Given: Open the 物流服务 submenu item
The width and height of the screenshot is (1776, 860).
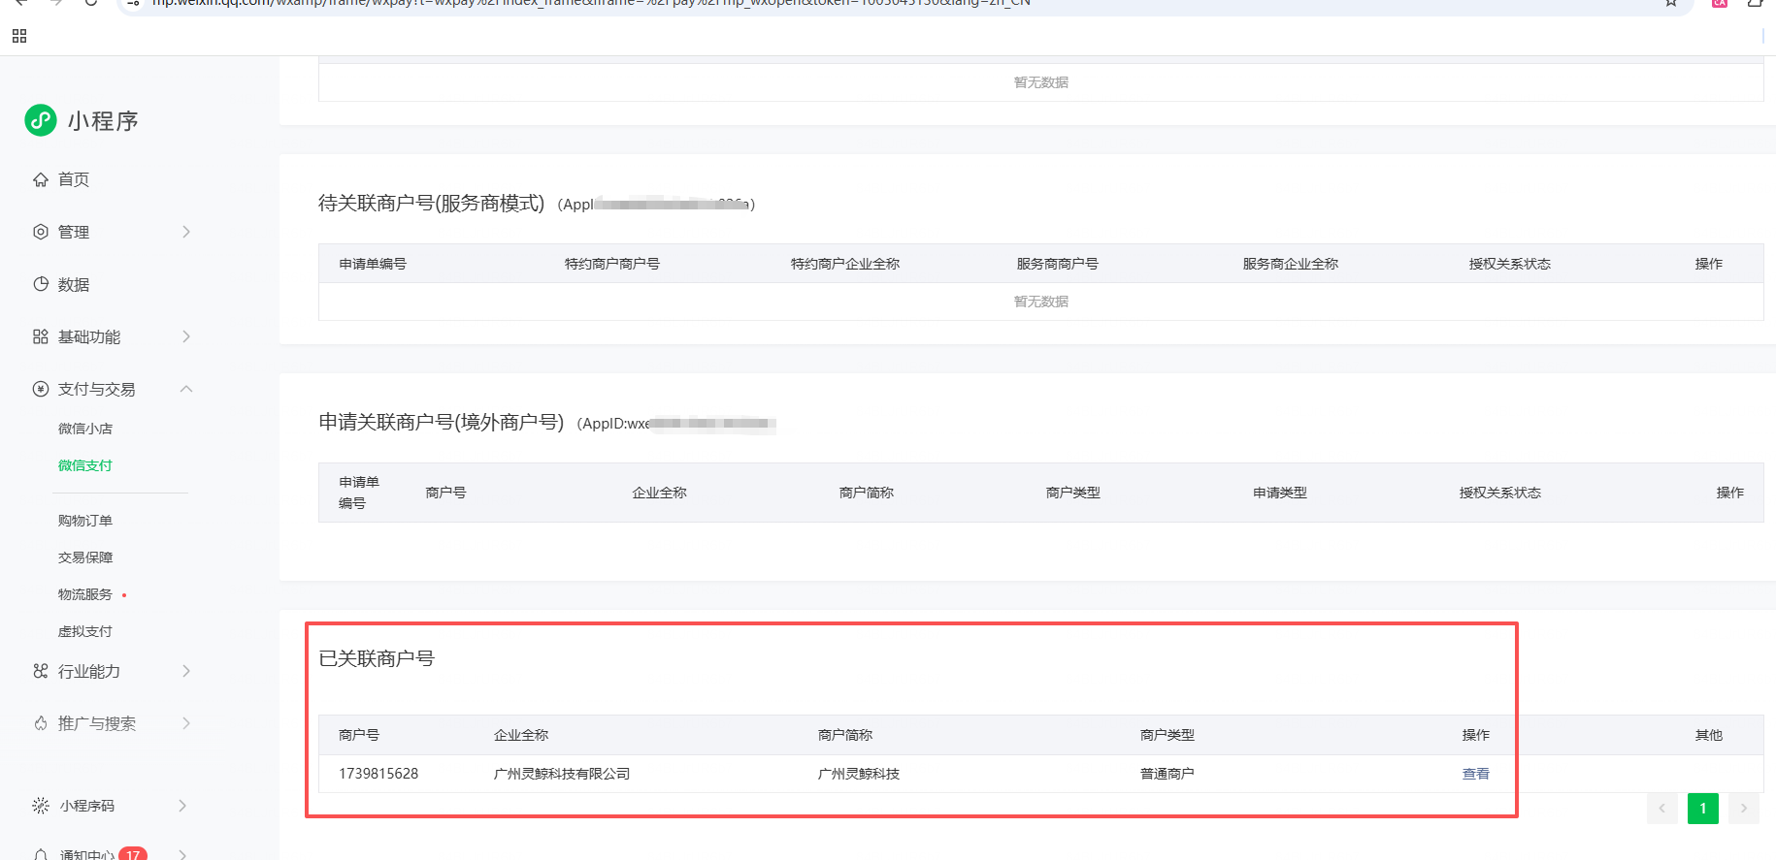Looking at the screenshot, I should (85, 594).
